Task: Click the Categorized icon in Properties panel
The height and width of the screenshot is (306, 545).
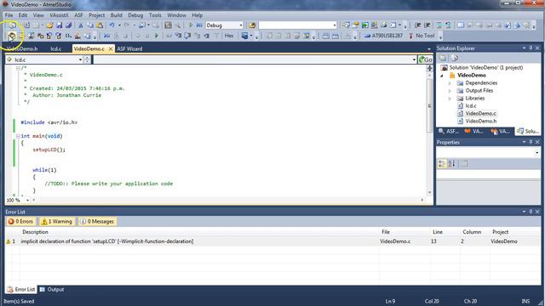Action: (442, 163)
